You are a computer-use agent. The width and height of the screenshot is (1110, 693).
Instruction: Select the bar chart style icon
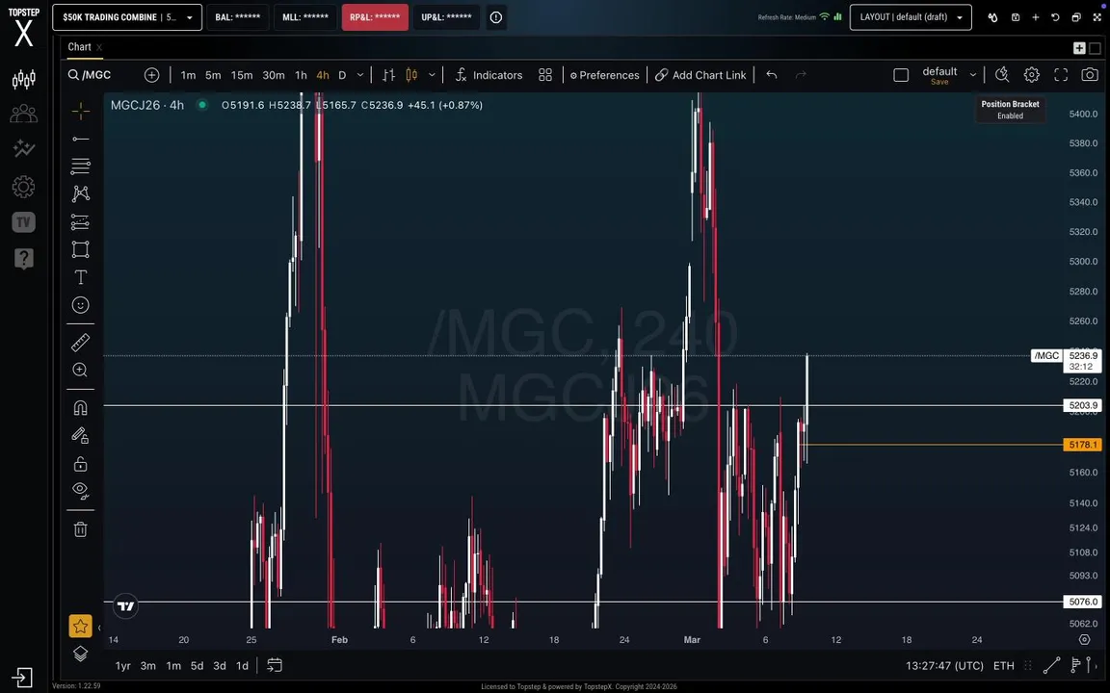(388, 75)
